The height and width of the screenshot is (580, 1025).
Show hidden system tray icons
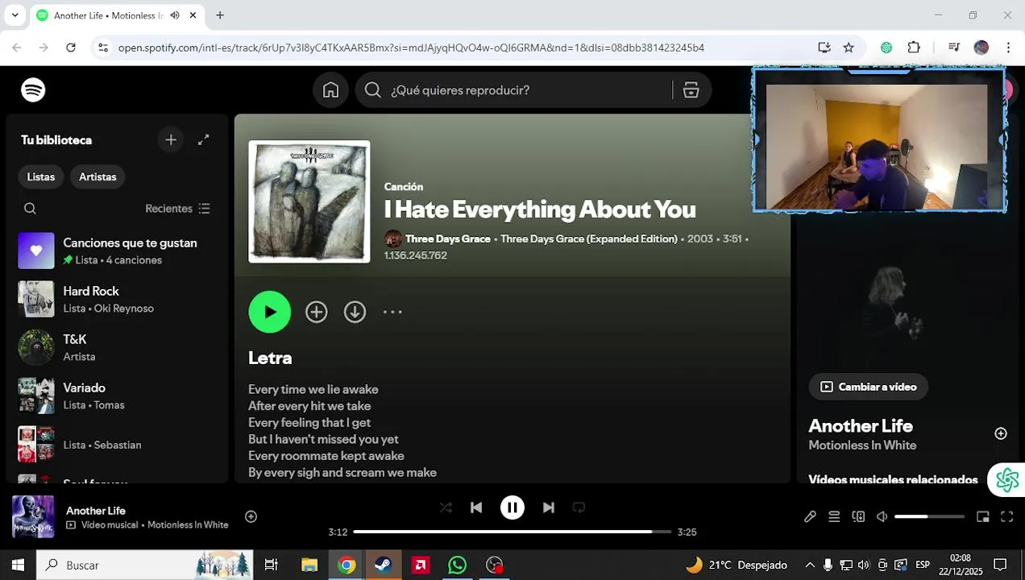coord(810,565)
